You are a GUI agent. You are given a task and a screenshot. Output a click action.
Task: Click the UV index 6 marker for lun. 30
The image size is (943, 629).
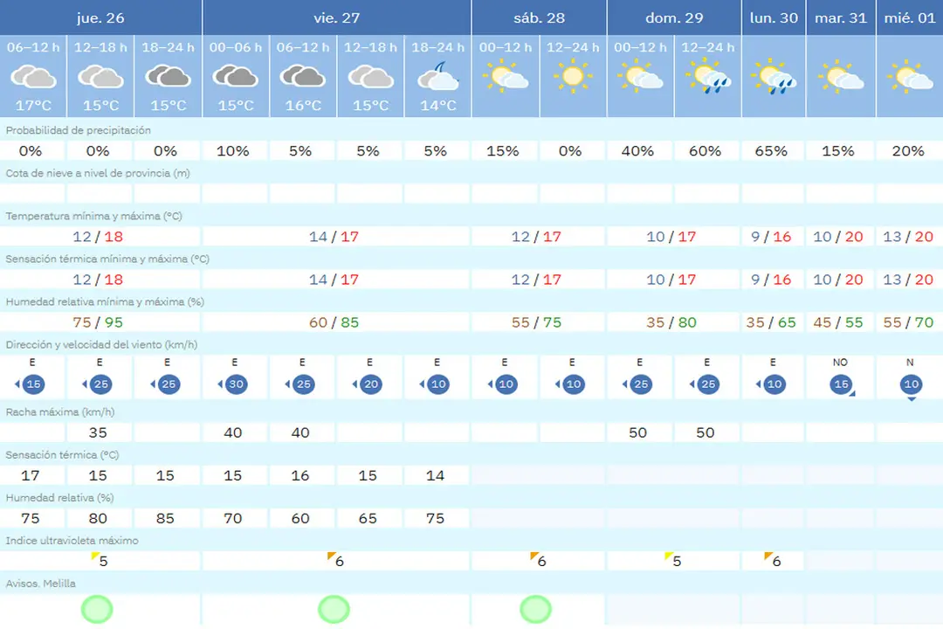click(x=773, y=560)
